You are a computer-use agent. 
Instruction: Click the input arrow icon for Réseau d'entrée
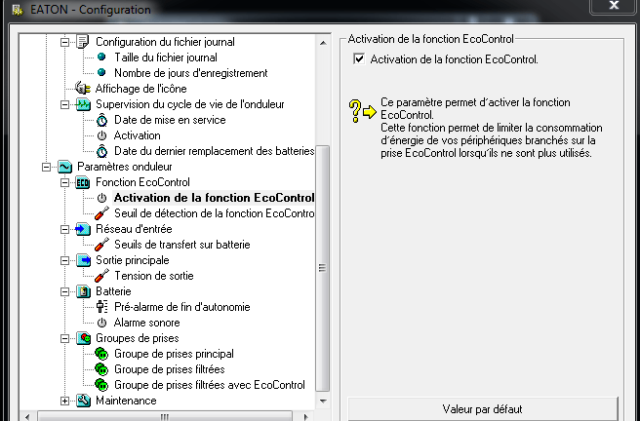point(83,229)
